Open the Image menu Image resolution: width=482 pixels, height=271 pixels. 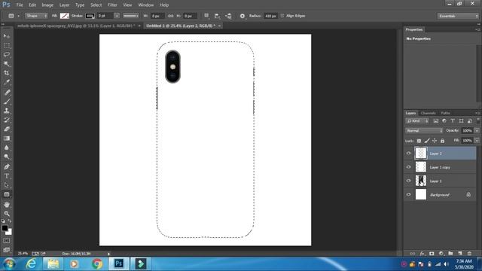[47, 5]
